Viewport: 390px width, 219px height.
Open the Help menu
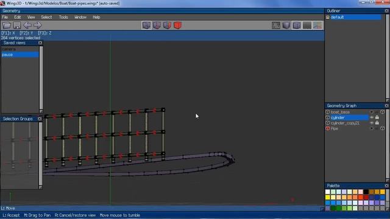96,17
